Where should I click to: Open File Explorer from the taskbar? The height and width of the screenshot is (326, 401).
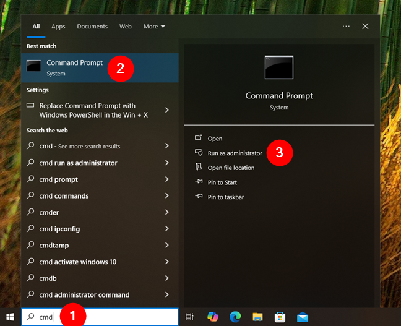[257, 317]
